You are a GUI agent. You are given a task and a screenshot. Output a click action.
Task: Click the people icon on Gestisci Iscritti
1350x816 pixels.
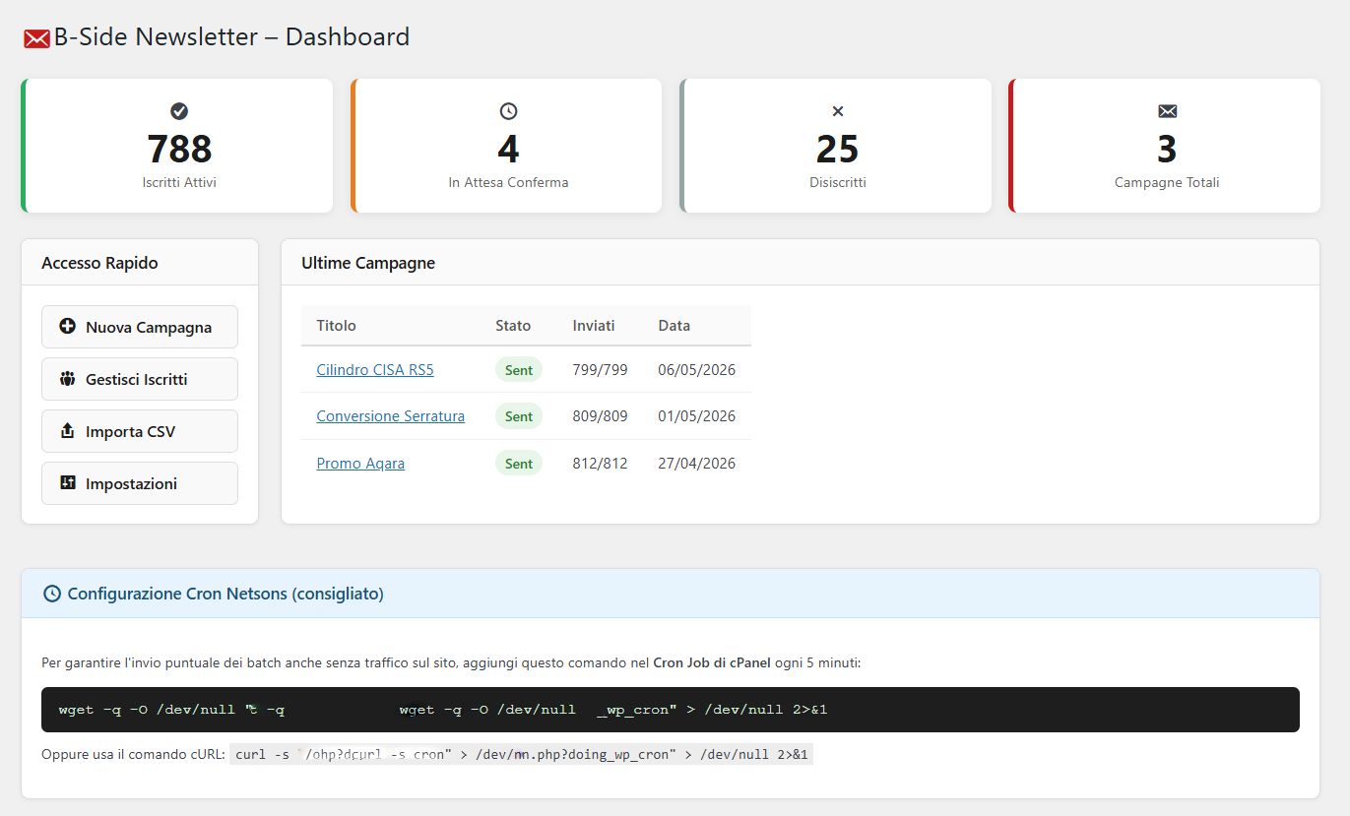67,378
